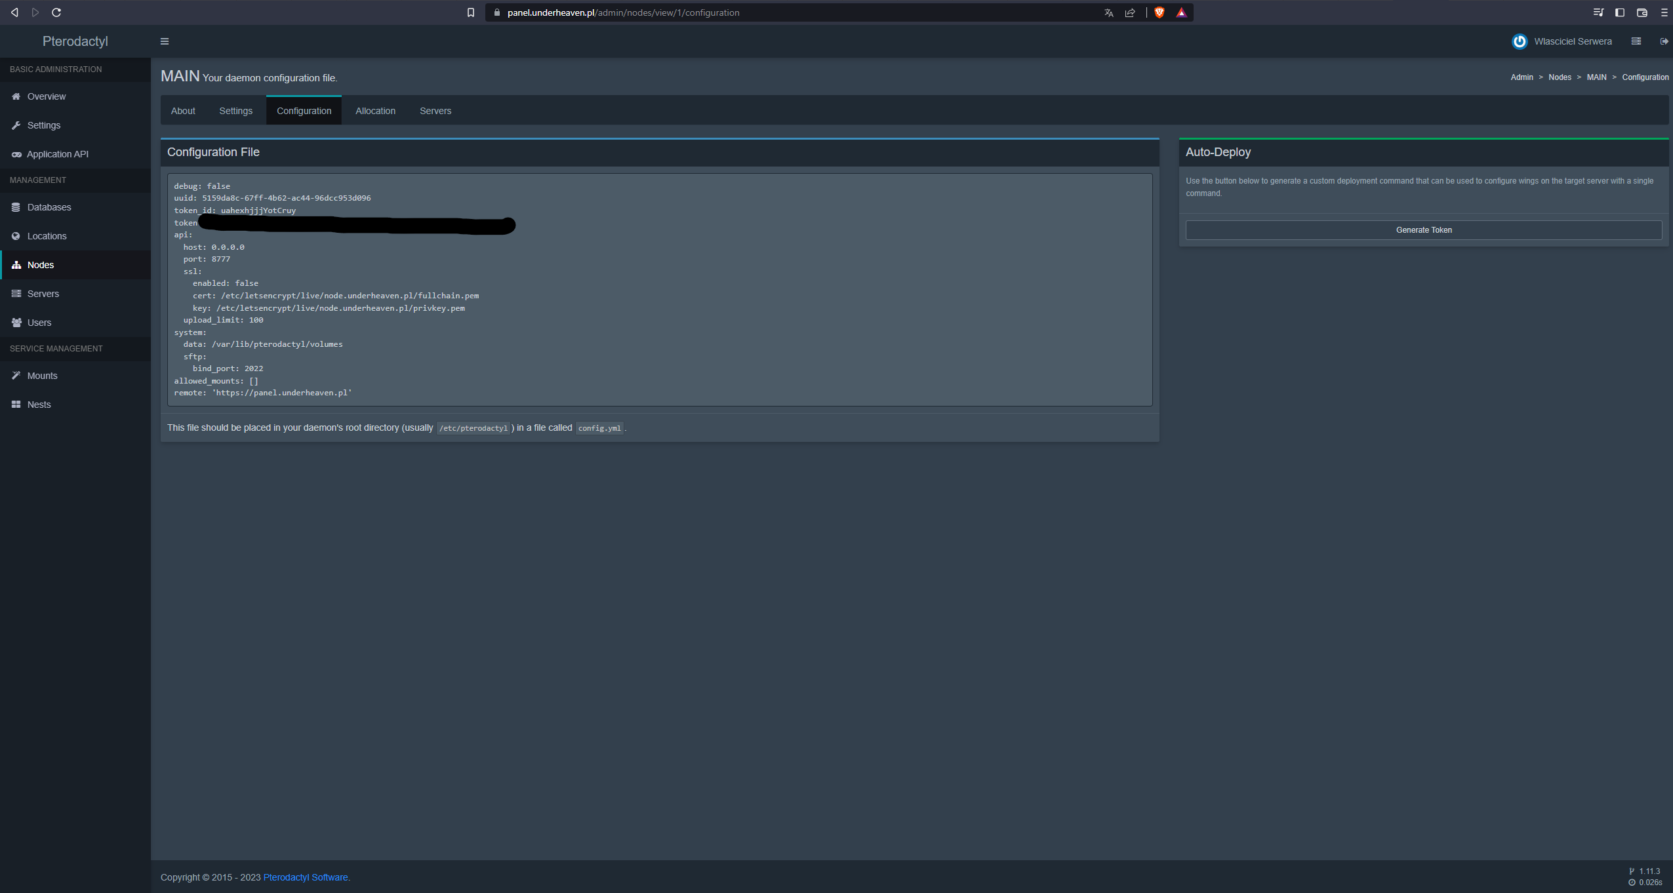The image size is (1673, 893).
Task: Click the logout icon in header
Action: click(x=1664, y=41)
